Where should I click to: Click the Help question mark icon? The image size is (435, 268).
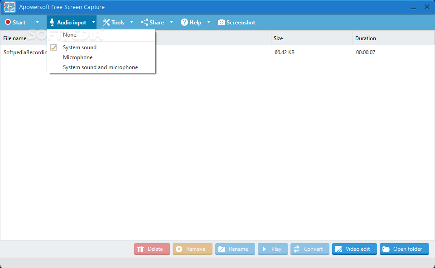184,22
